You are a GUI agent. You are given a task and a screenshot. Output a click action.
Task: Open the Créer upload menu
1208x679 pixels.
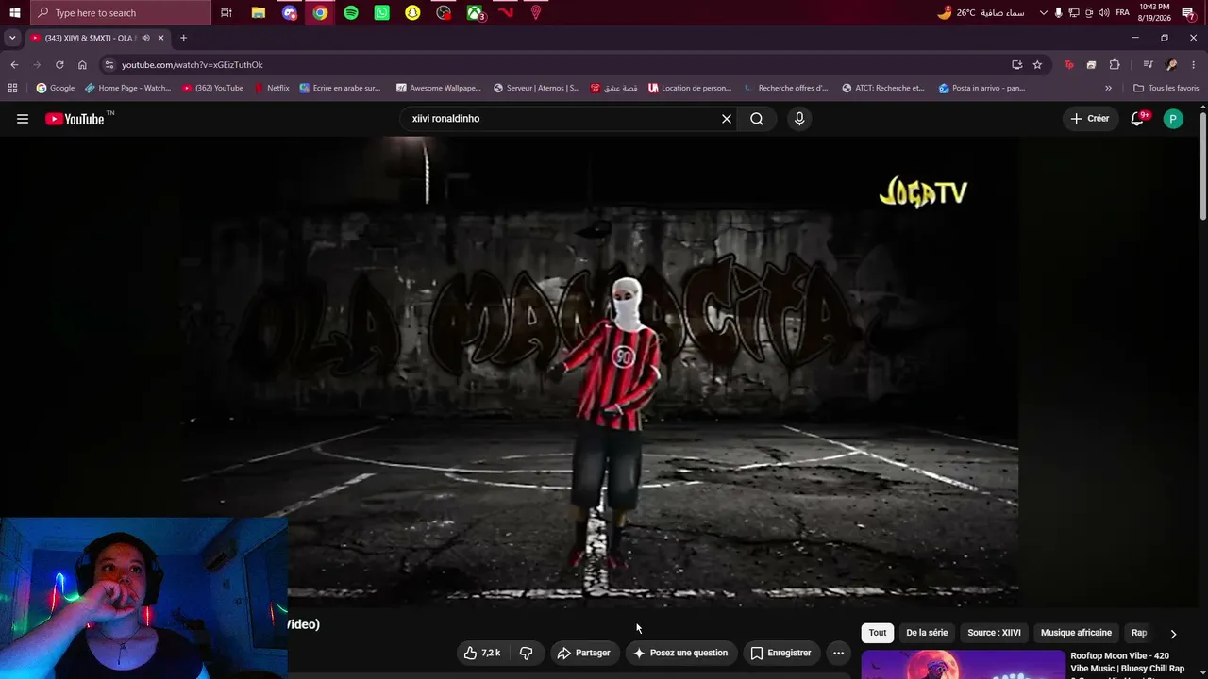point(1089,119)
